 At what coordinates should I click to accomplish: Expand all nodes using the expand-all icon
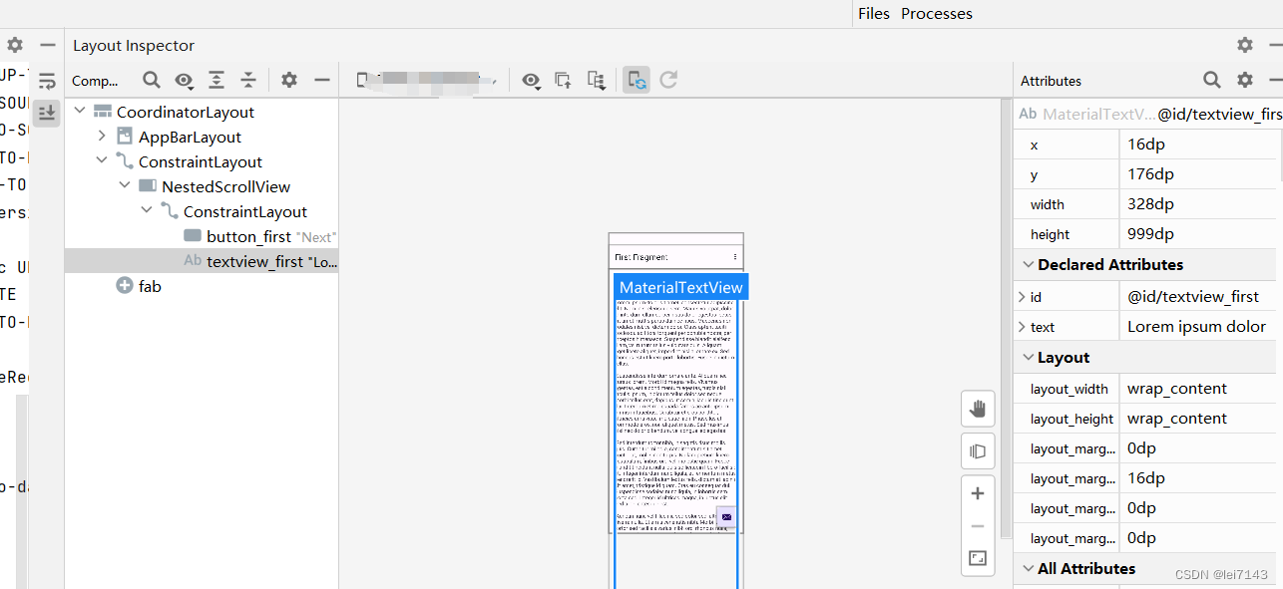216,80
